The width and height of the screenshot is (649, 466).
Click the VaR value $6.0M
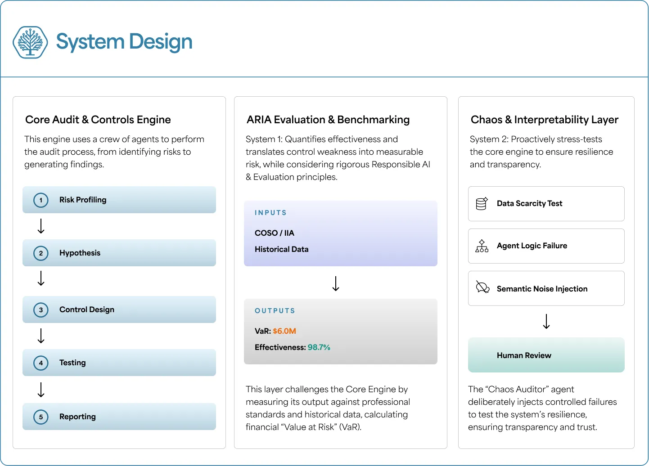pos(284,331)
